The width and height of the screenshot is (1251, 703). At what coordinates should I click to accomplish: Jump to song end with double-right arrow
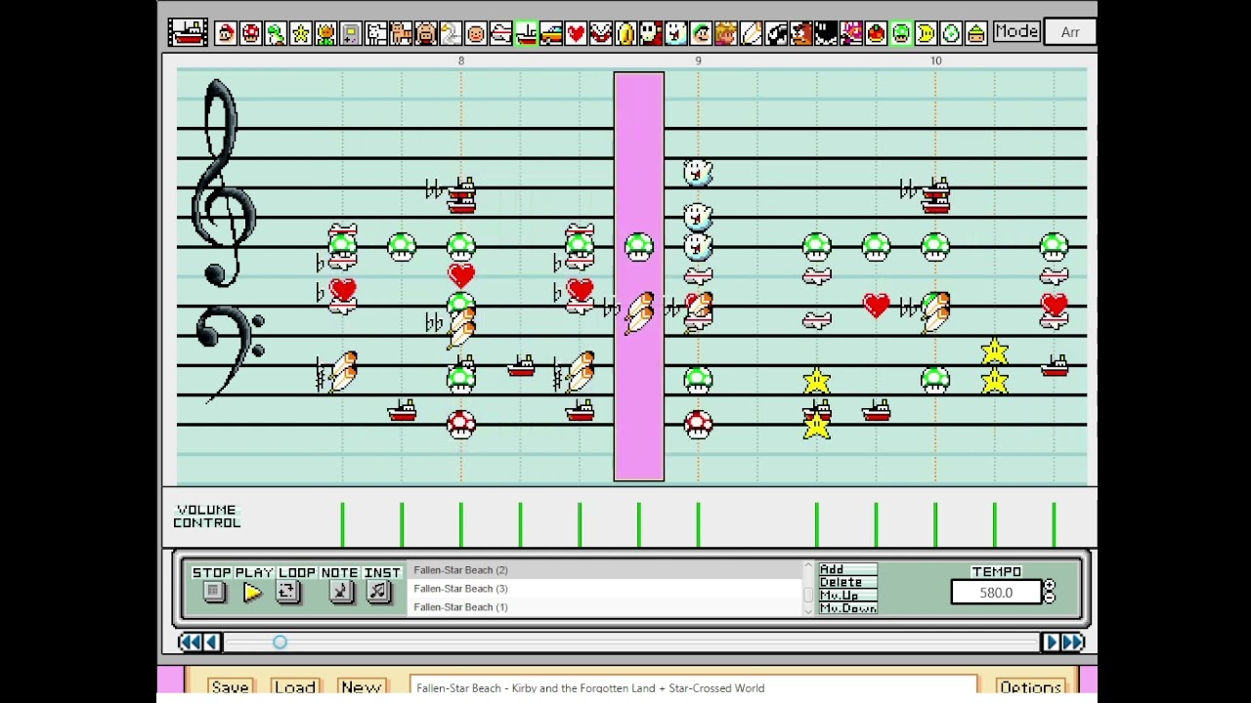pyautogui.click(x=1072, y=641)
